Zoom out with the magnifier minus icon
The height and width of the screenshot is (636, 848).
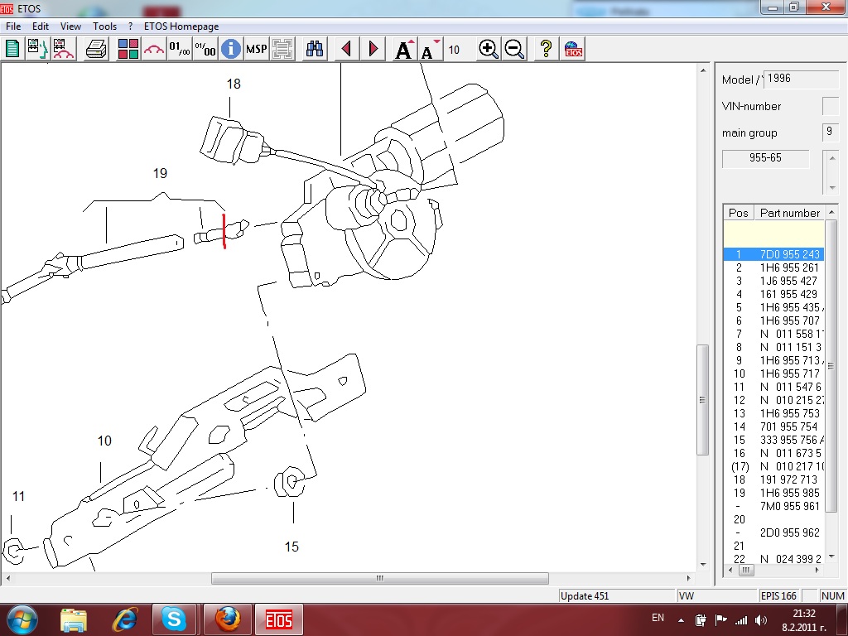(x=514, y=49)
